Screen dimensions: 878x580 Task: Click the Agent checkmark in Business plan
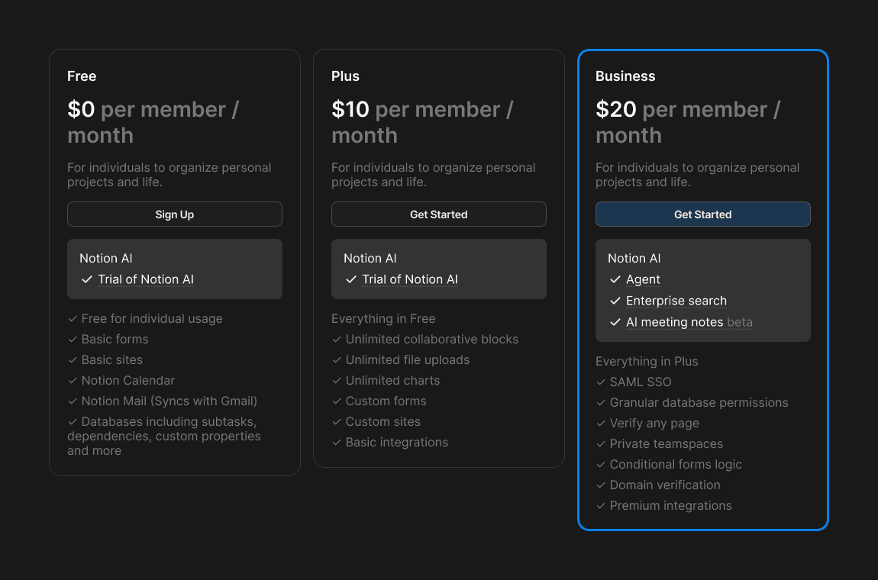click(x=615, y=280)
